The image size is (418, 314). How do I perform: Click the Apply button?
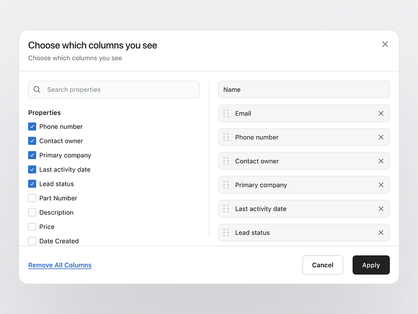point(371,265)
